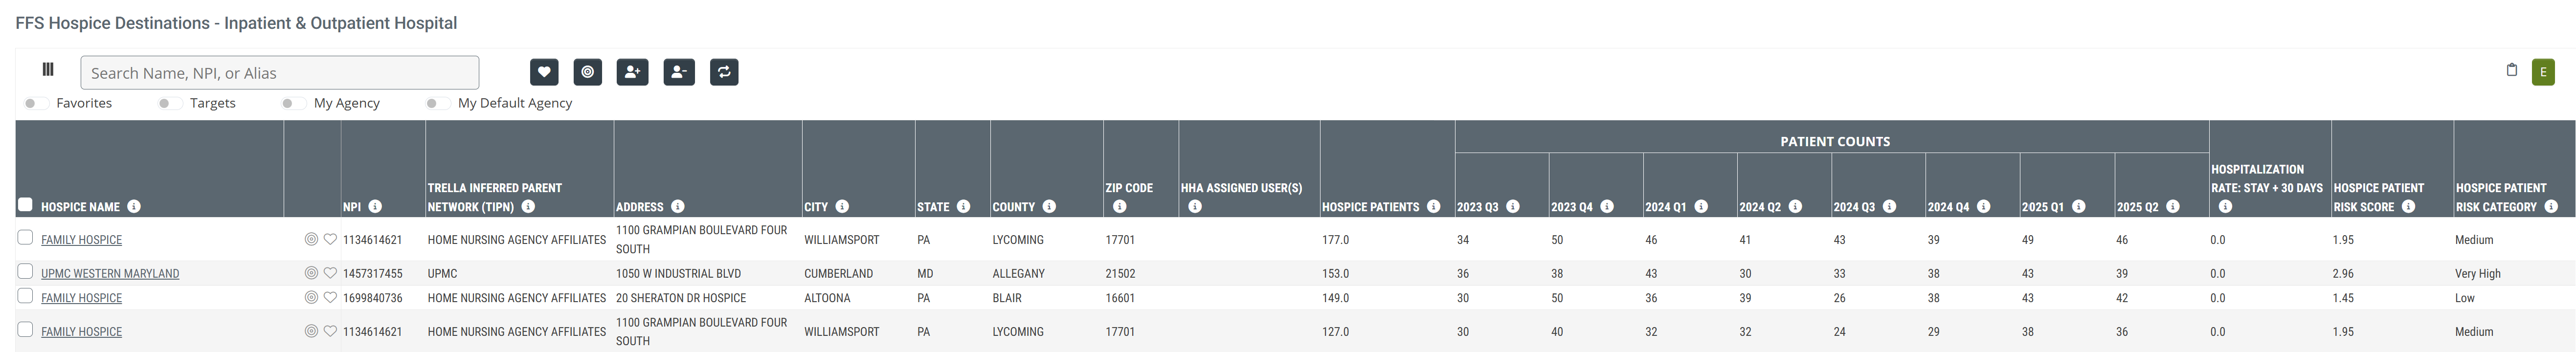Click target icon on first Family Hospice row
This screenshot has height=352, width=2576.
pyautogui.click(x=311, y=240)
